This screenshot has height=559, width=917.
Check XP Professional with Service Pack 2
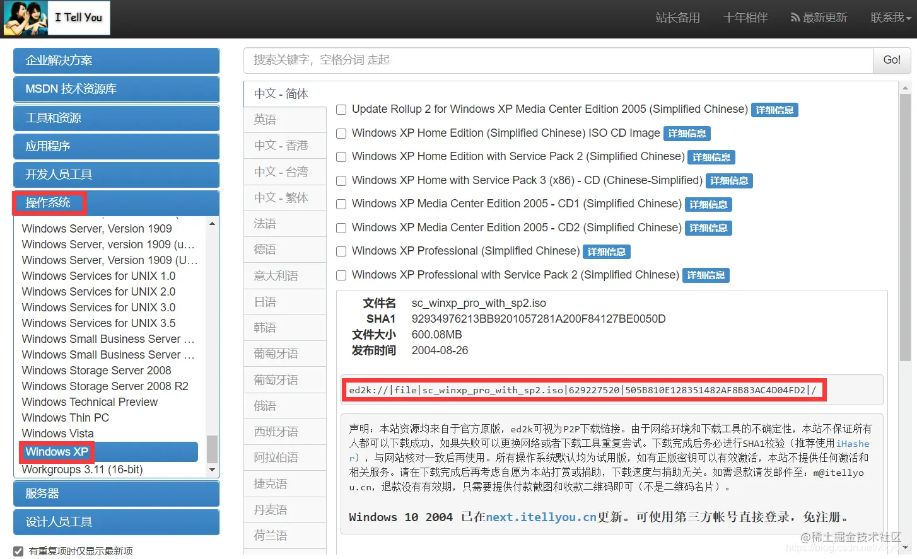pos(341,275)
